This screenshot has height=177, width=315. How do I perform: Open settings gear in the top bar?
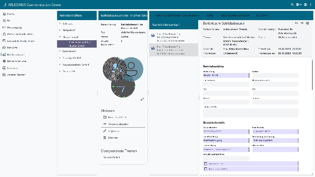305,4
